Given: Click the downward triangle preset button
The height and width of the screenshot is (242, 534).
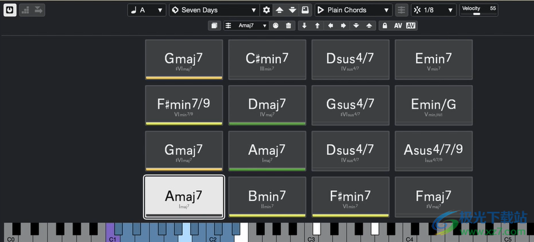Looking at the screenshot, I should point(292,10).
